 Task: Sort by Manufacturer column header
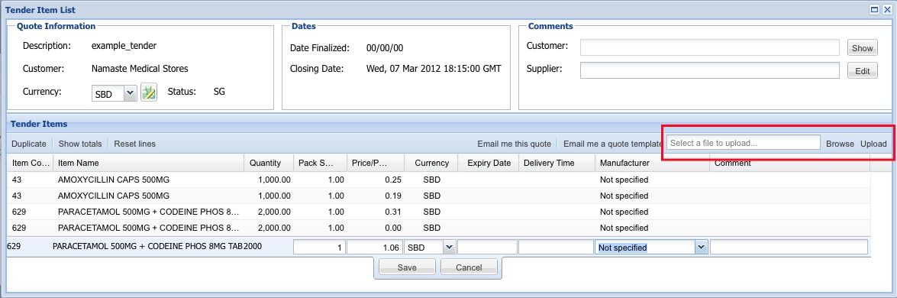point(652,163)
